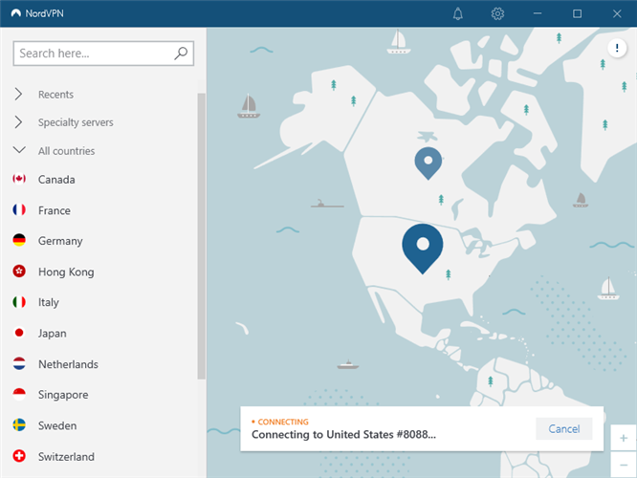This screenshot has height=478, width=637.
Task: Select the Canada map pin
Action: point(428,163)
